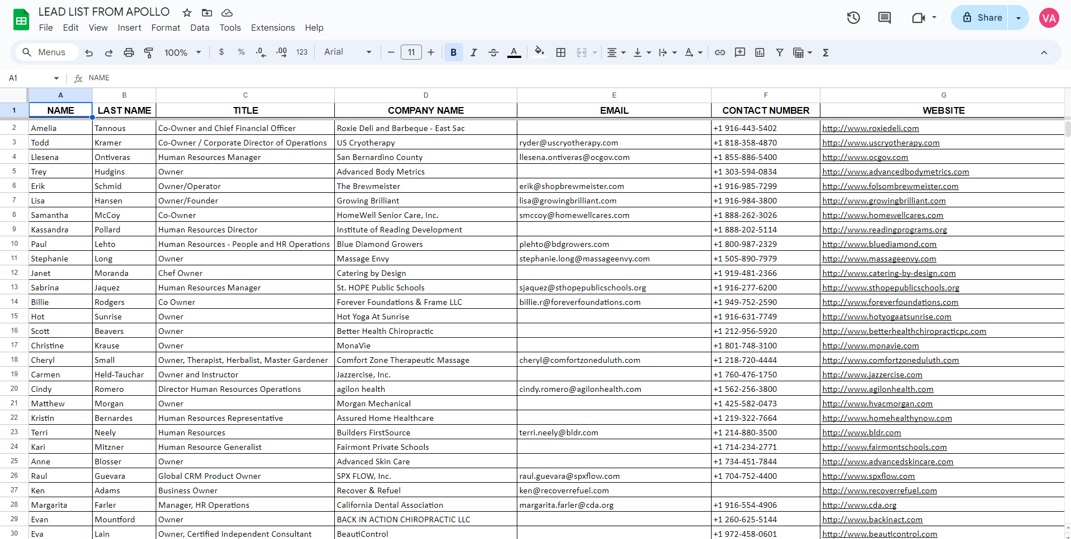The width and height of the screenshot is (1071, 539).
Task: Open the Arial font dropdown
Action: point(348,52)
